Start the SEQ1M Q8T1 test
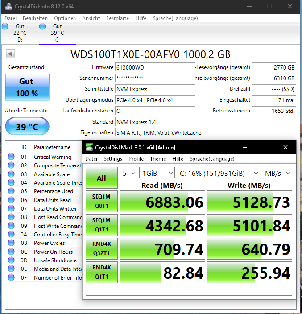This screenshot has height=314, width=302. (102, 201)
